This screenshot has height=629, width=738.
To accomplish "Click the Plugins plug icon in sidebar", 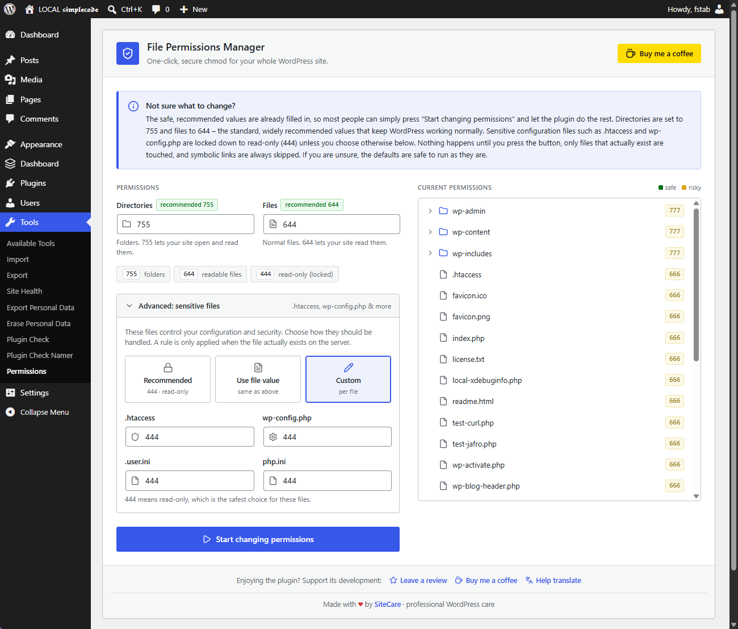I will tap(10, 183).
